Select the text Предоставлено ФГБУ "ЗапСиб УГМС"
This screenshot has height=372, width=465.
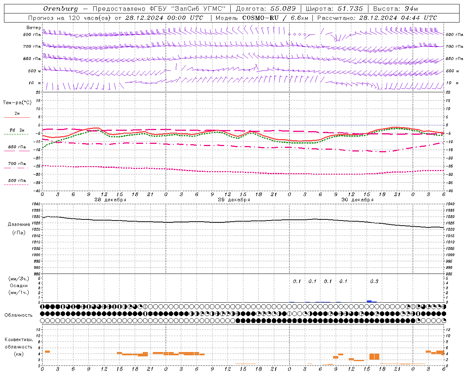tap(159, 8)
